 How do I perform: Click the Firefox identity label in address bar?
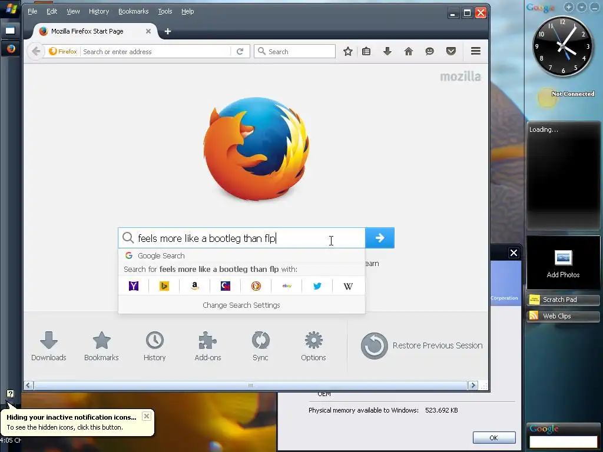pos(63,51)
